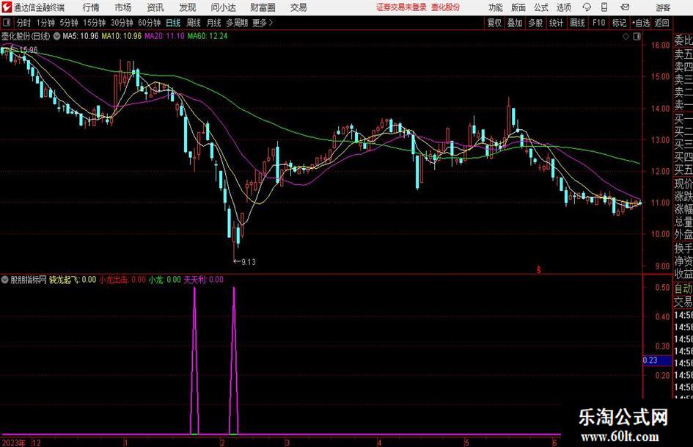The height and width of the screenshot is (447, 693).
Task: Click the 复权 toolbar button
Action: click(x=494, y=23)
